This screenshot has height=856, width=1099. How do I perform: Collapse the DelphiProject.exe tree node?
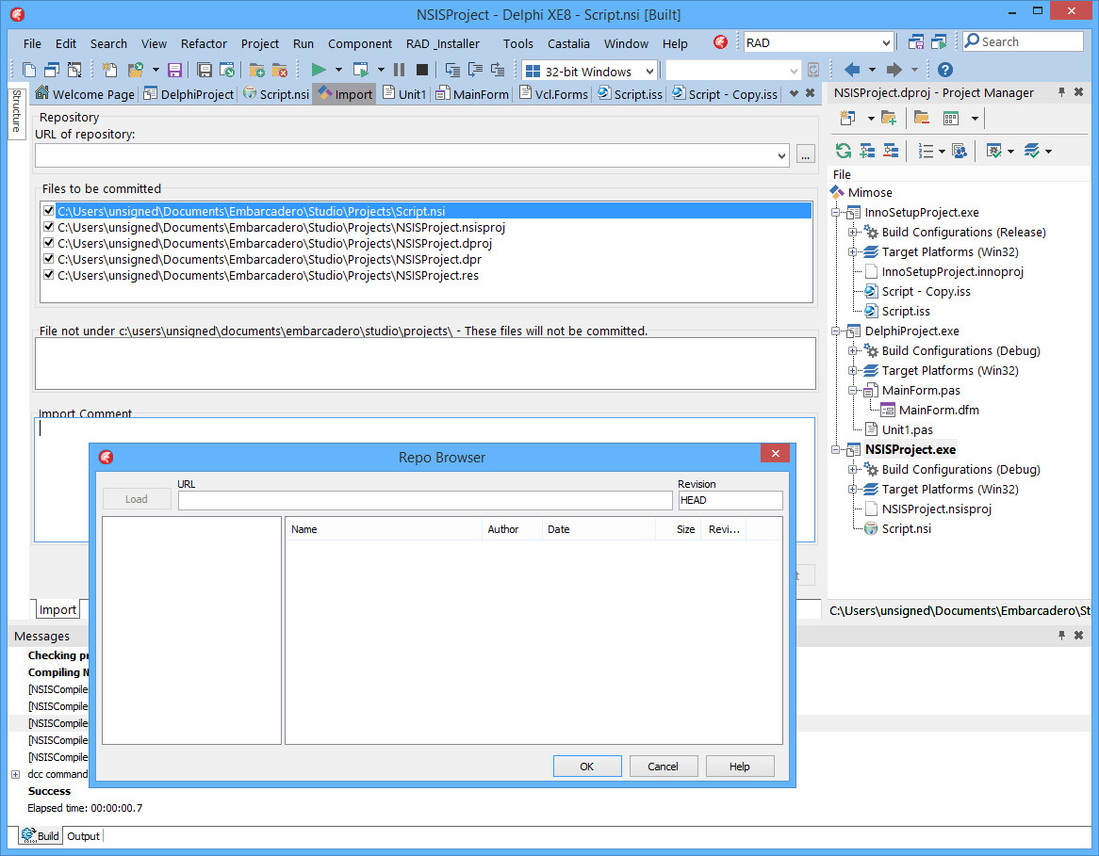(835, 331)
